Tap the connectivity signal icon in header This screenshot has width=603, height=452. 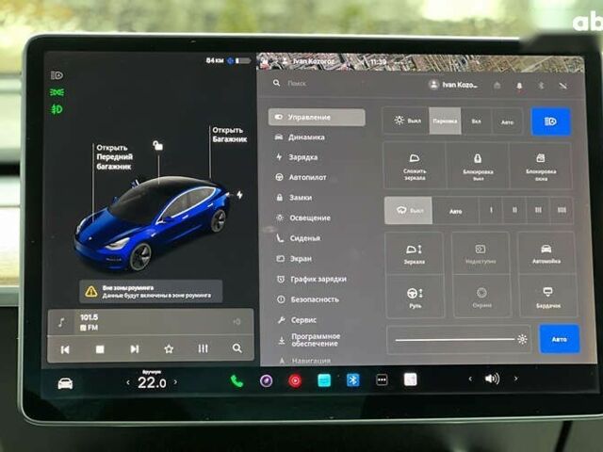(563, 86)
